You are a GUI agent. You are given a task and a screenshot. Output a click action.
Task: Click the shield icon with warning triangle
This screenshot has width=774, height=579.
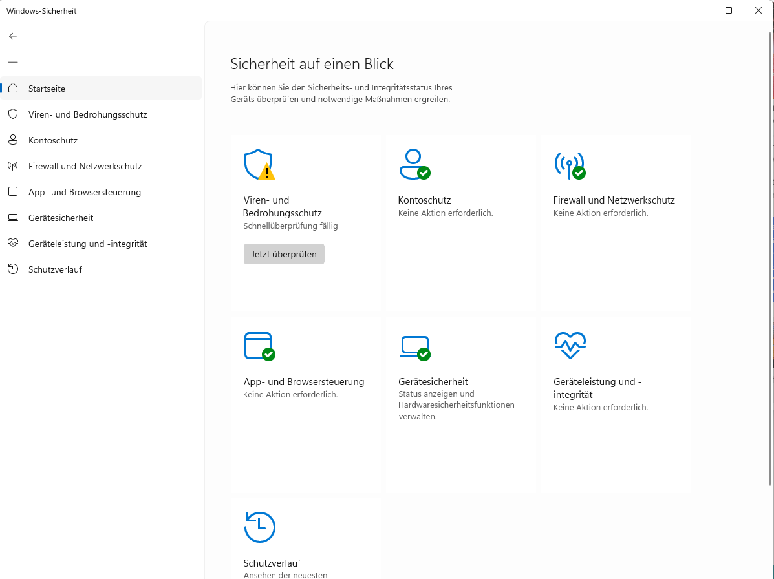[x=259, y=165]
